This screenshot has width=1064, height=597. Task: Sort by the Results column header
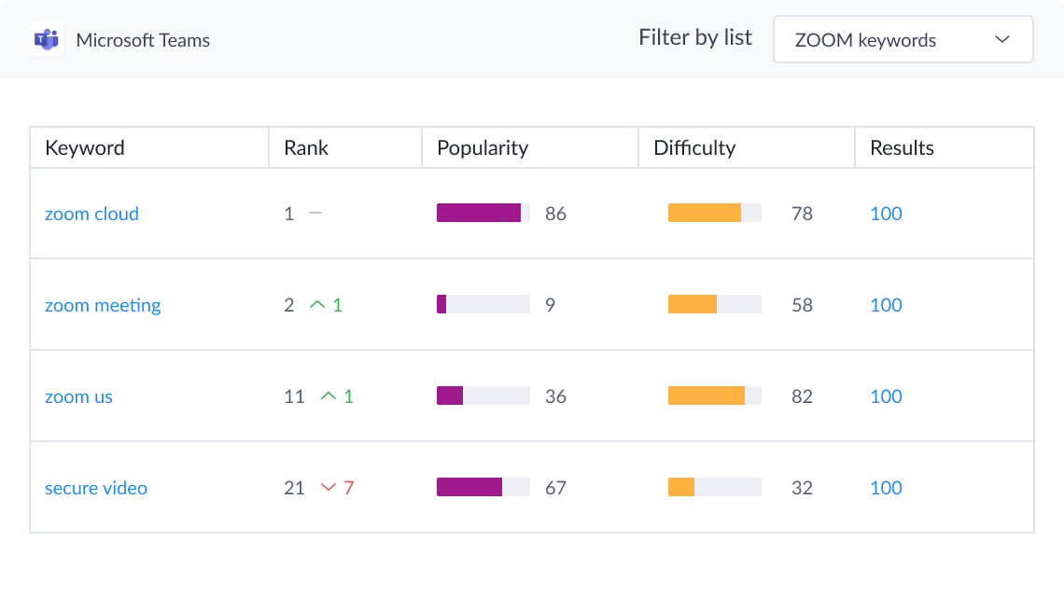pyautogui.click(x=902, y=148)
